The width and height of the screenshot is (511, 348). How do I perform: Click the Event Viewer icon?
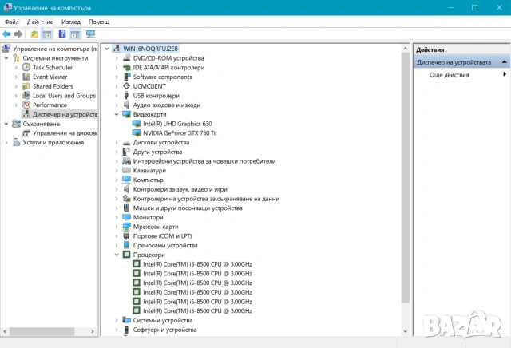pyautogui.click(x=26, y=77)
